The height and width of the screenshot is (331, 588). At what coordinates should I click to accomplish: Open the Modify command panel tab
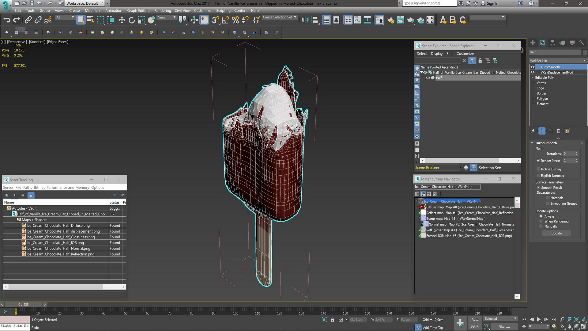[543, 43]
